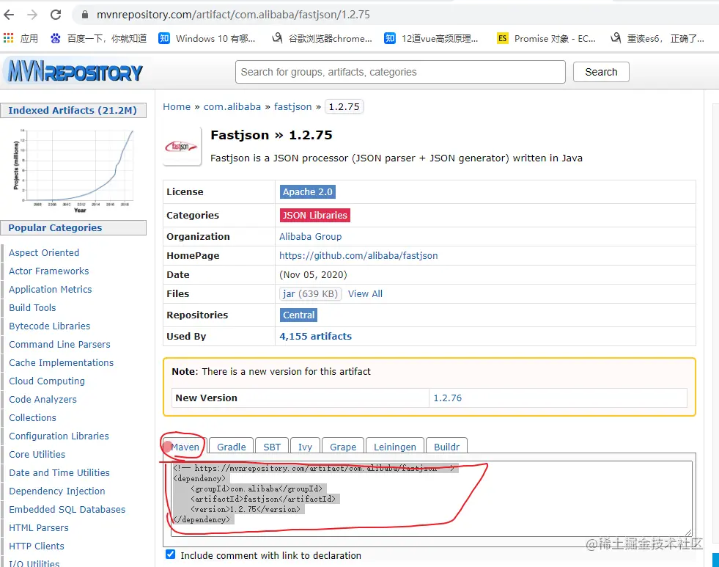Viewport: 719px width, 567px height.
Task: Open the fastjson breadcrumb link
Action: point(292,107)
